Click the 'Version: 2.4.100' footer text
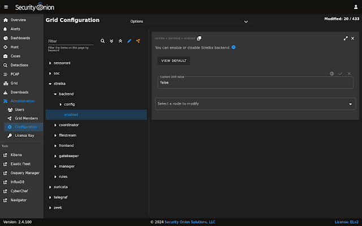 tap(18, 222)
